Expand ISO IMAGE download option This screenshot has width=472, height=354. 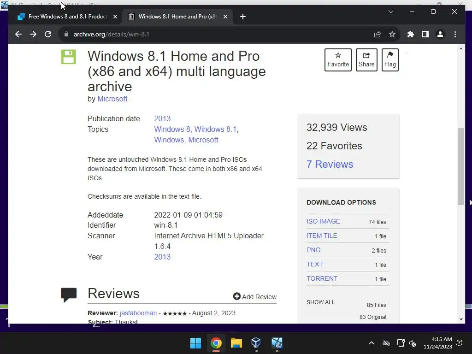coord(323,221)
